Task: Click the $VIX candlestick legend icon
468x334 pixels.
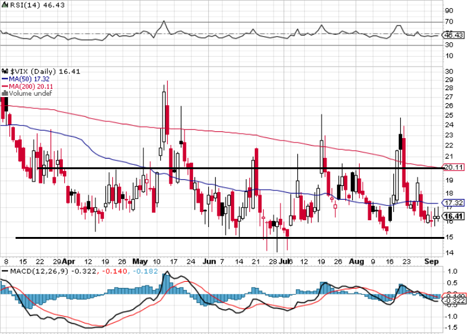Action: 4,72
